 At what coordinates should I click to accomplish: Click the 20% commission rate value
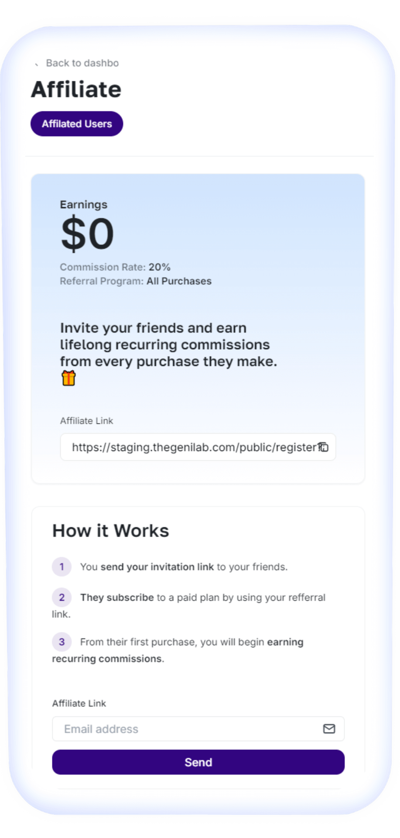click(x=159, y=267)
